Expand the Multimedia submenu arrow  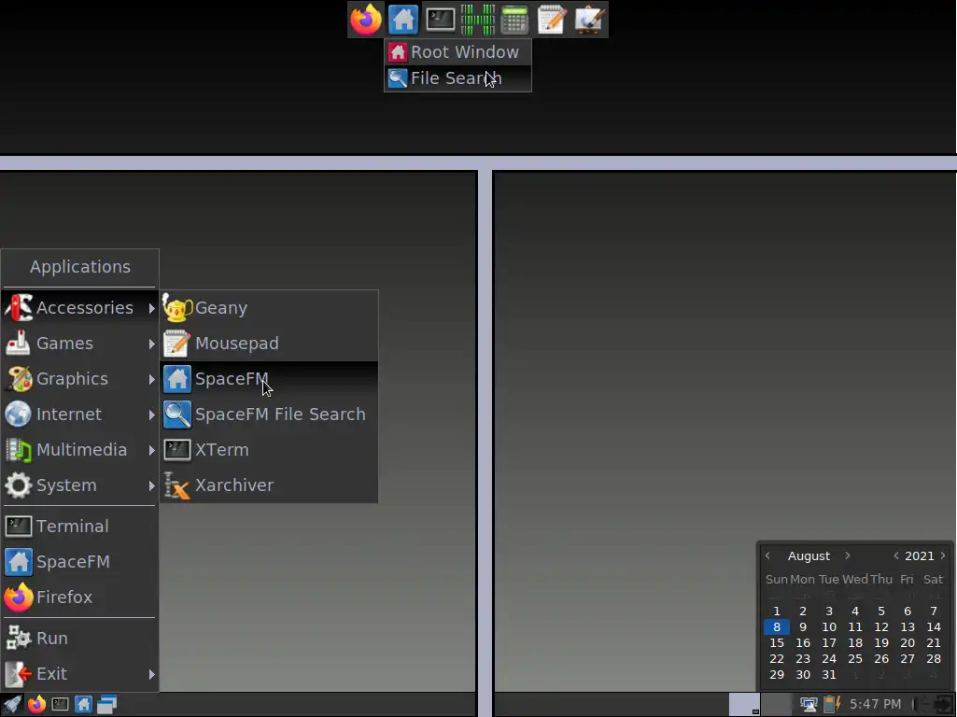pyautogui.click(x=151, y=450)
